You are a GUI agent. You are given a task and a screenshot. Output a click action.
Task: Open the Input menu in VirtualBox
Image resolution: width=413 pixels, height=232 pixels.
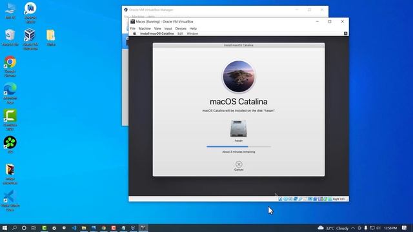168,28
